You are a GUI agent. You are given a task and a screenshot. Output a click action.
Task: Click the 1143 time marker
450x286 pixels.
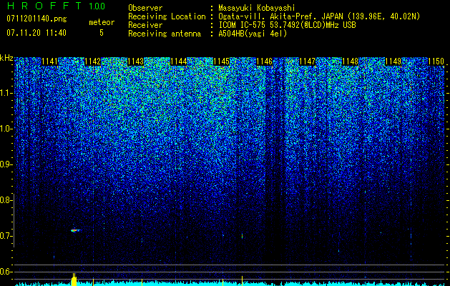[x=135, y=61]
